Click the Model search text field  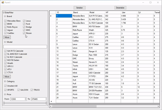tap(25, 47)
